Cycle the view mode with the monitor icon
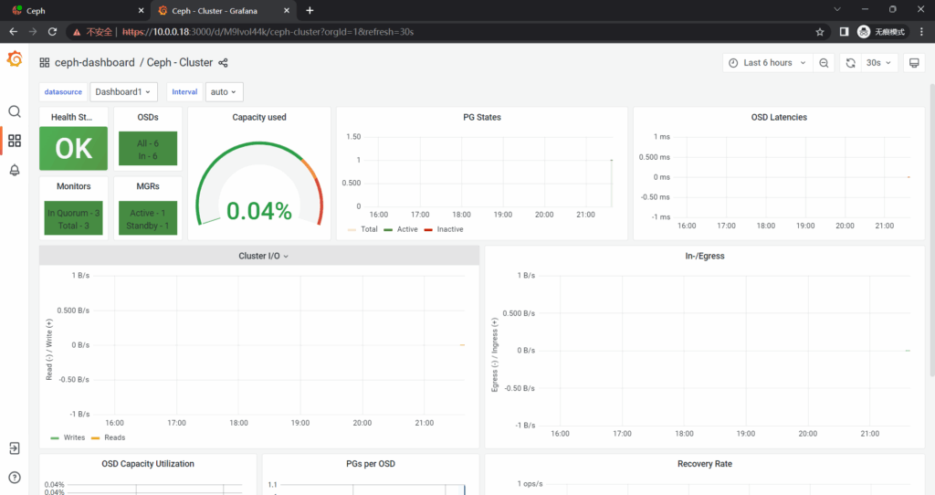The image size is (935, 495). point(914,63)
